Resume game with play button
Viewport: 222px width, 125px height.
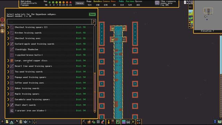coord(187,2)
